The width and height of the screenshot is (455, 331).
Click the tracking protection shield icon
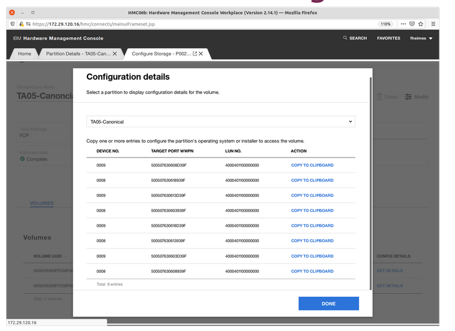[13, 24]
